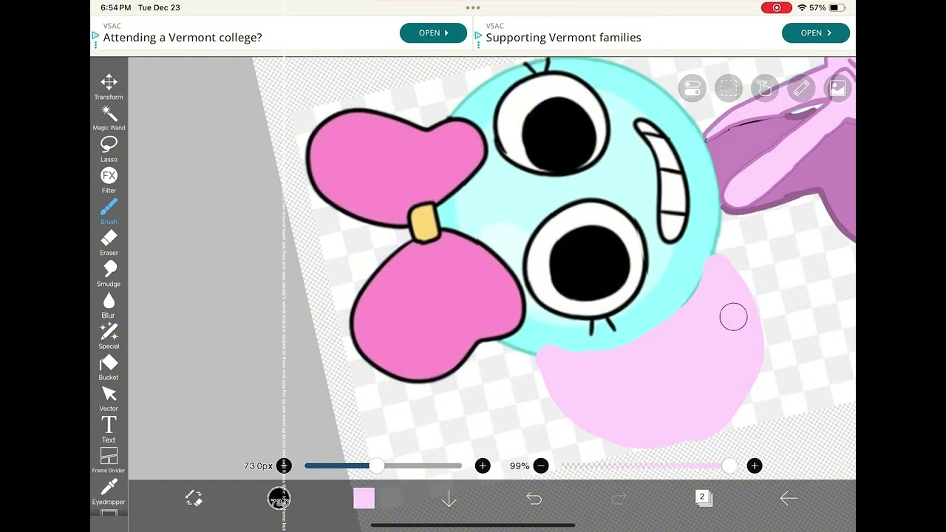The width and height of the screenshot is (946, 532).
Task: Open the layers panel showing 2
Action: [x=704, y=499]
